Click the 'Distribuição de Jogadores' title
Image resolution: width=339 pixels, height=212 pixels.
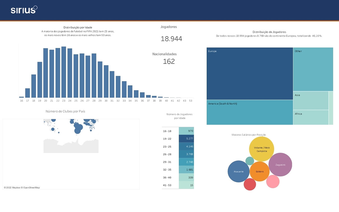[x=269, y=32]
